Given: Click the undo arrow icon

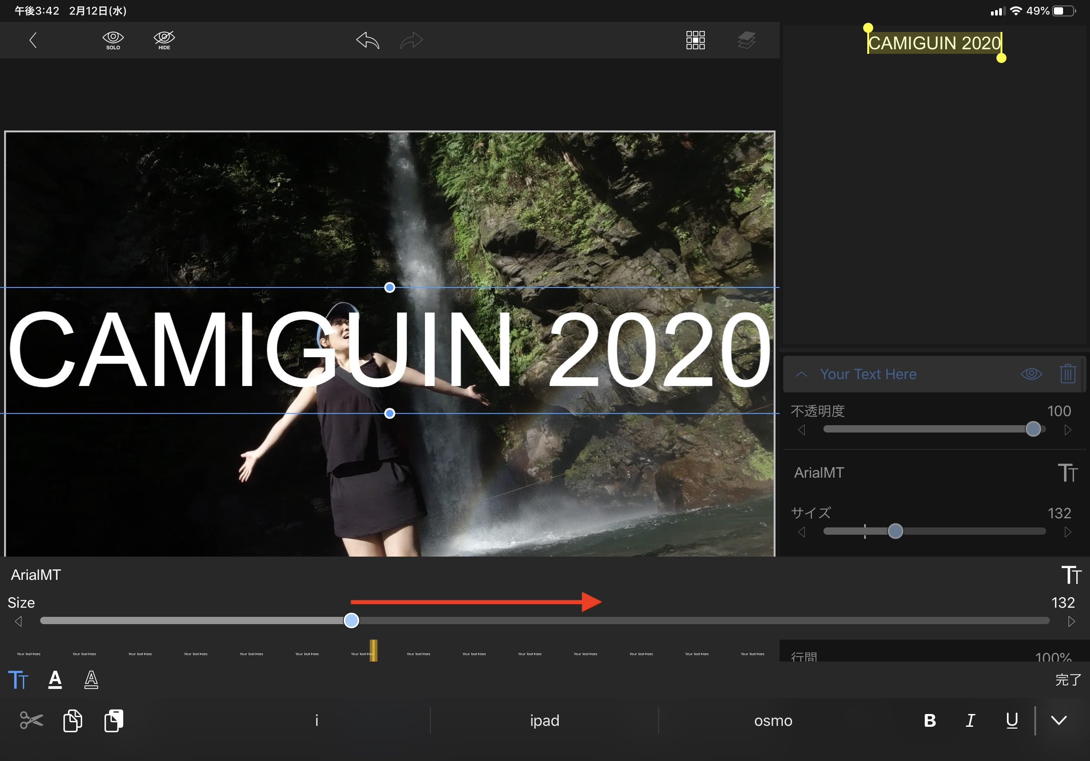Looking at the screenshot, I should (x=368, y=40).
